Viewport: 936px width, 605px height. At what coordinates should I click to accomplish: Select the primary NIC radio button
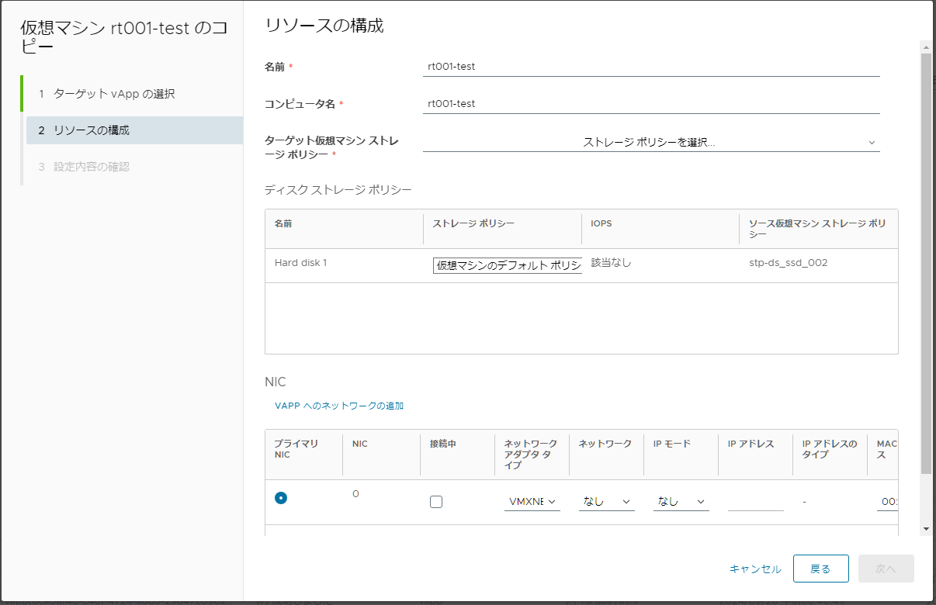tap(281, 498)
